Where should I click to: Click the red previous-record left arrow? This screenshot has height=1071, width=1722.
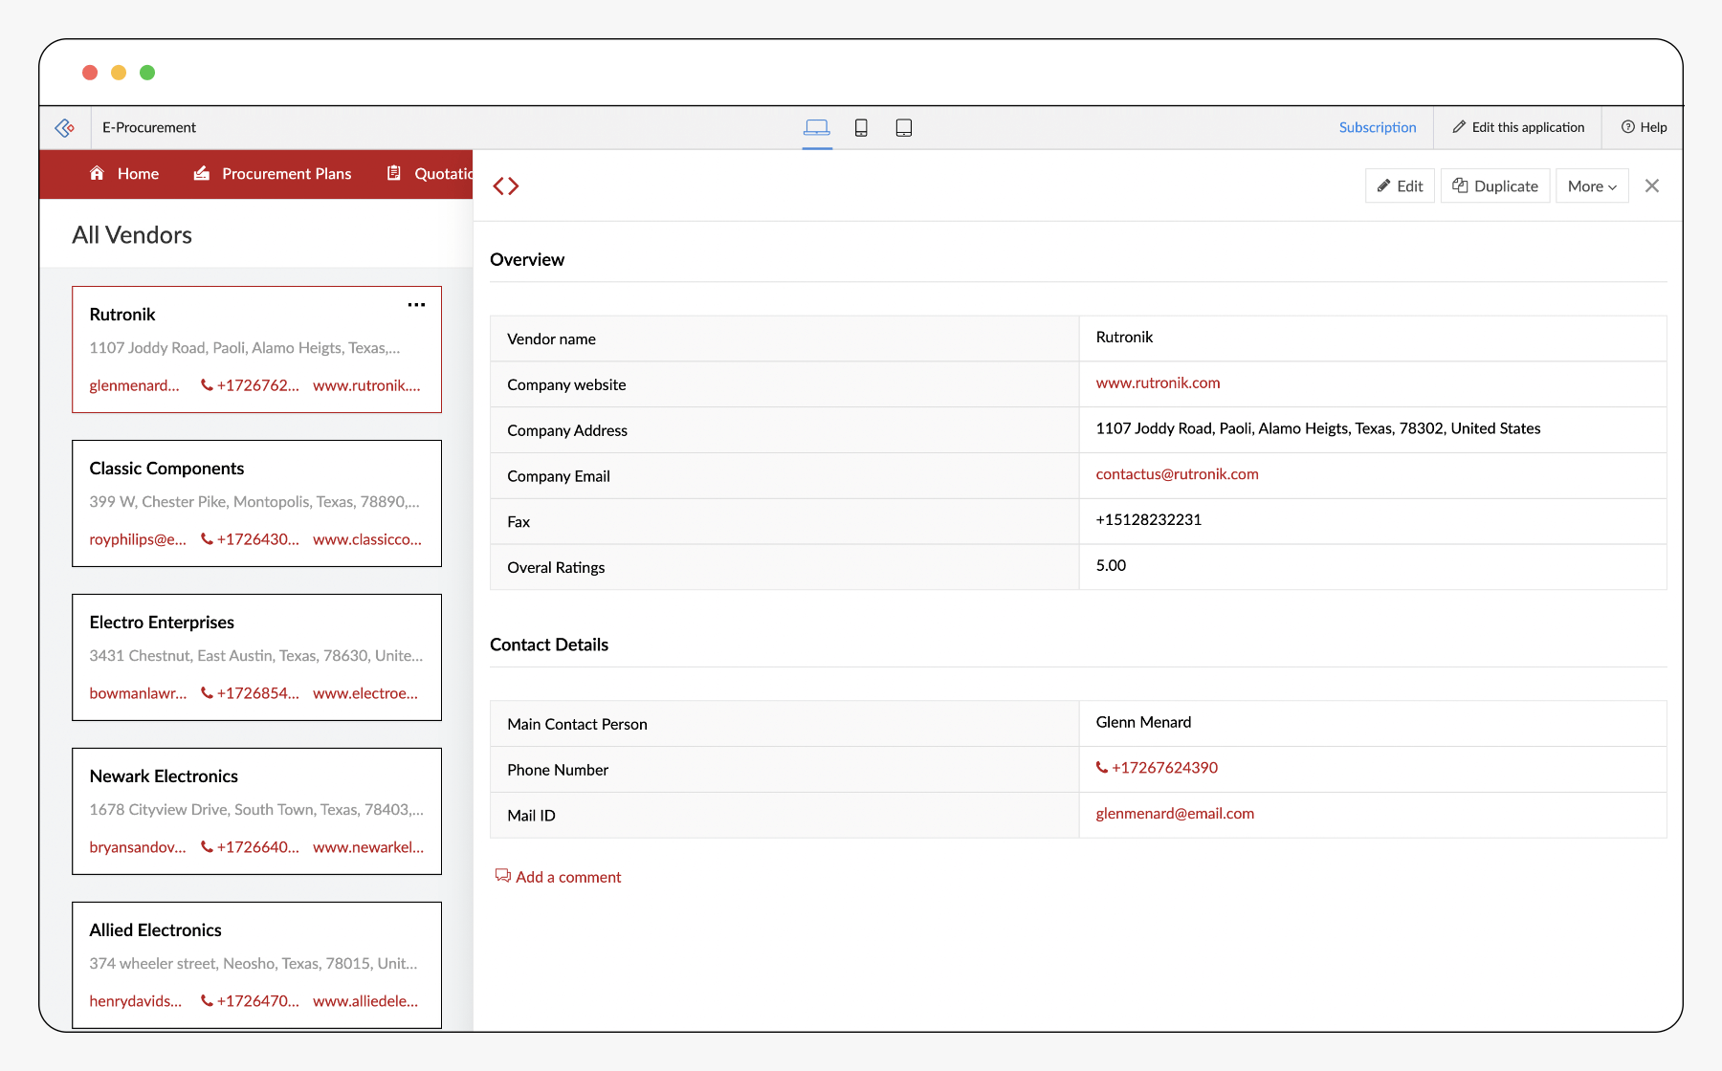(x=498, y=186)
